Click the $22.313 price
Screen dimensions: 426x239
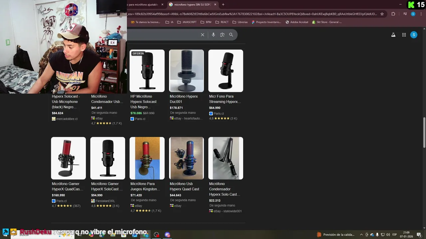tap(215, 200)
